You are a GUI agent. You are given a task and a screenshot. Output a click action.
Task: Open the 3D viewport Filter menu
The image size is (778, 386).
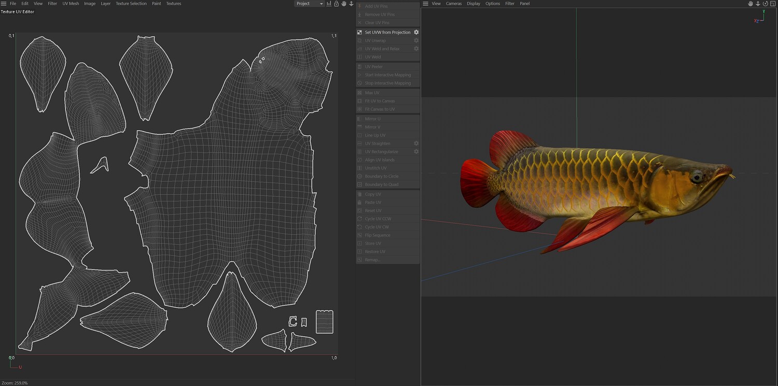pos(510,4)
